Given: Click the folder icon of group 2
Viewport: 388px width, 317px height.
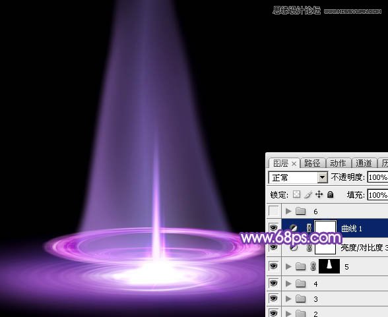Looking at the screenshot, I should click(x=301, y=314).
